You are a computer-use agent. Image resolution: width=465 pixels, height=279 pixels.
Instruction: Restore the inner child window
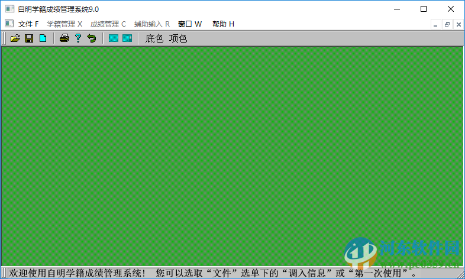pyautogui.click(x=447, y=24)
